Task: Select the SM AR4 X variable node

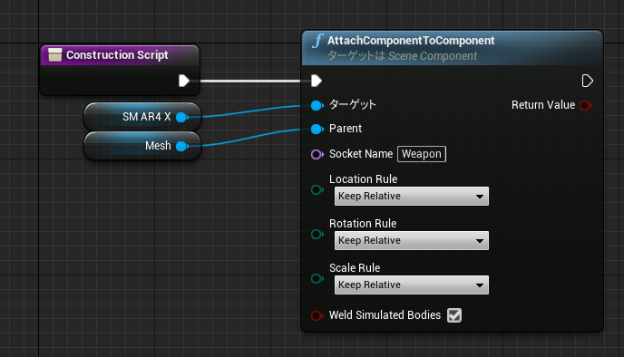Action: click(142, 117)
